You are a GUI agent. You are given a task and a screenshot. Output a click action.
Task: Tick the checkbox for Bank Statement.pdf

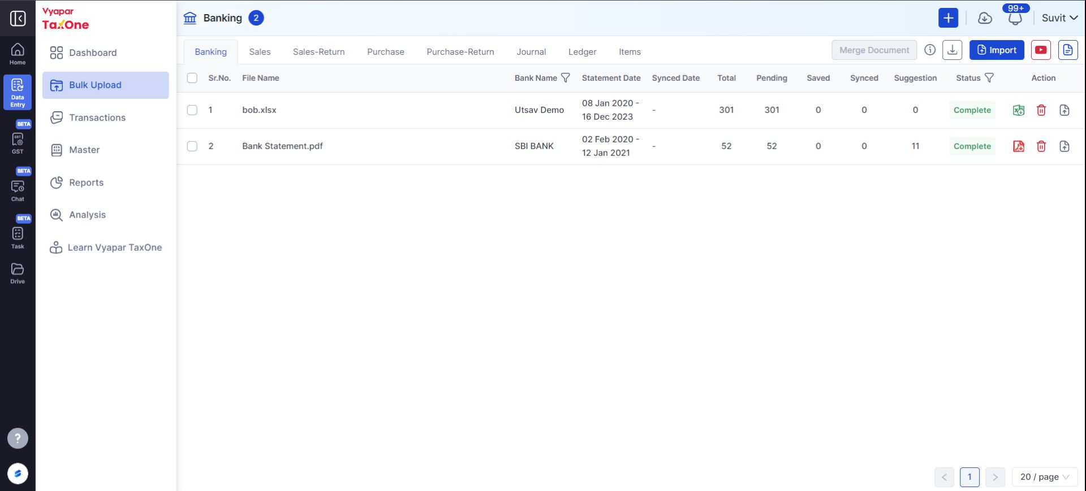192,146
